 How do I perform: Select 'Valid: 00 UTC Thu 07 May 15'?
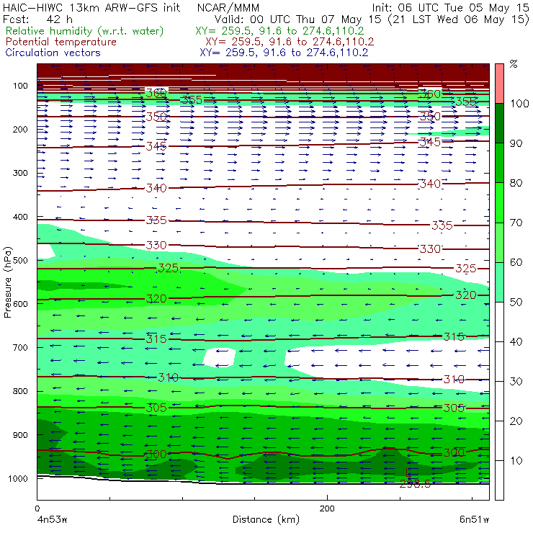point(299,19)
